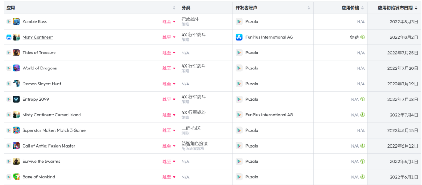Open 跳至 dropdown for World of Dragons
Viewport: 422px width, 185px height.
pos(169,68)
